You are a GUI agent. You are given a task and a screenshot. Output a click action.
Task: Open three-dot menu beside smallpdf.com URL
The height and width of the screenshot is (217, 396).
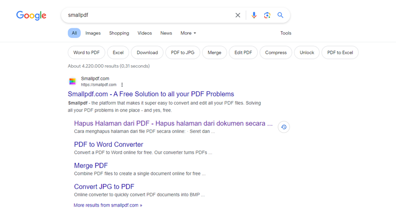(122, 85)
